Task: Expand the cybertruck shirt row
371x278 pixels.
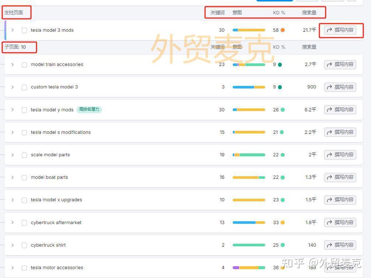Action: point(13,245)
